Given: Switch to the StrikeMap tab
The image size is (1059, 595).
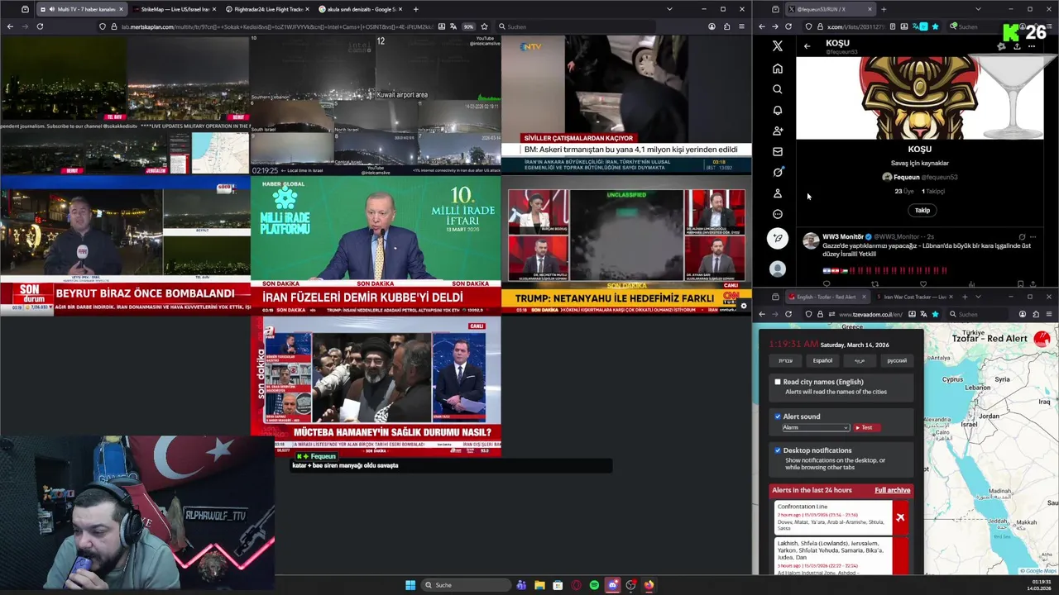Looking at the screenshot, I should [x=173, y=9].
